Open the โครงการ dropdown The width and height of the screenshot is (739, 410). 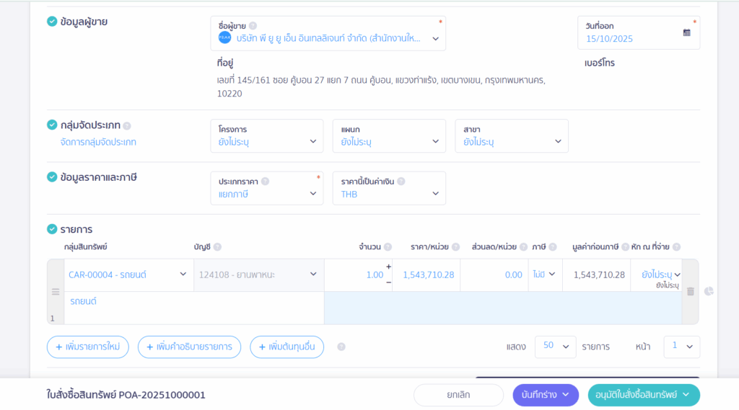[266, 136]
